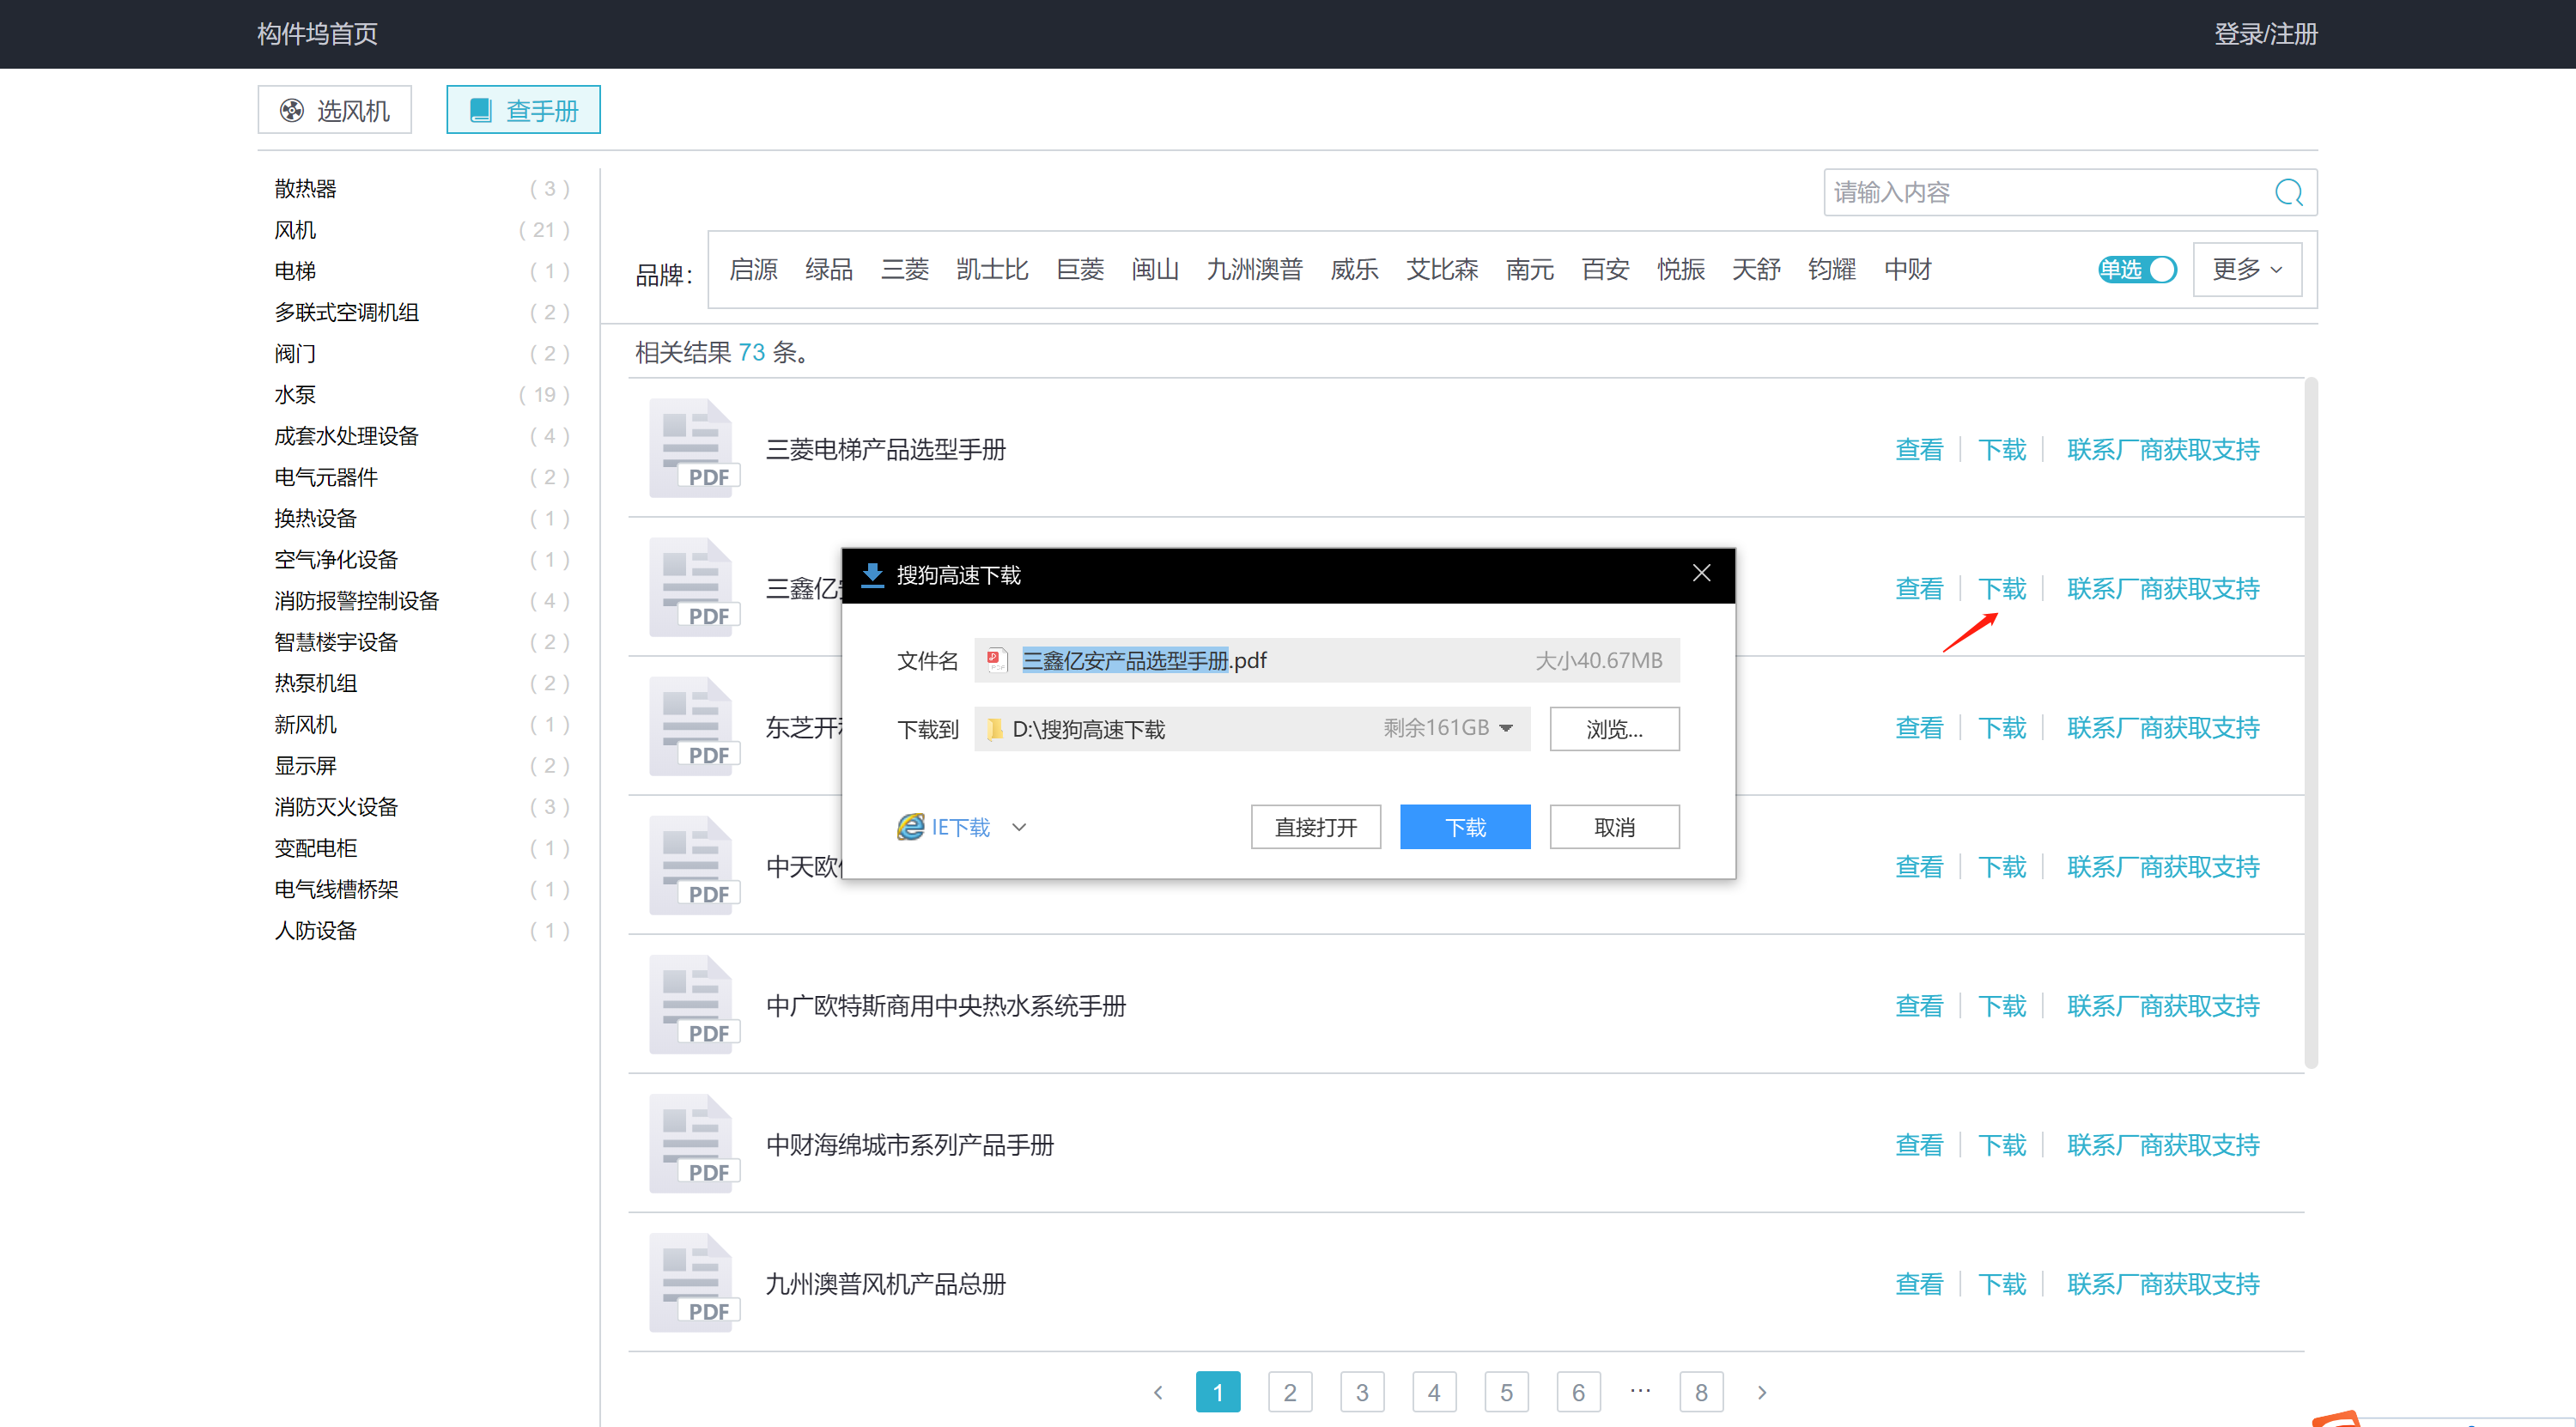2576x1427 pixels.
Task: Toggle the 单选 switch
Action: [2137, 269]
